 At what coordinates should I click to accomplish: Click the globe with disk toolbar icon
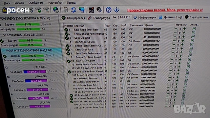[x=56, y=10]
